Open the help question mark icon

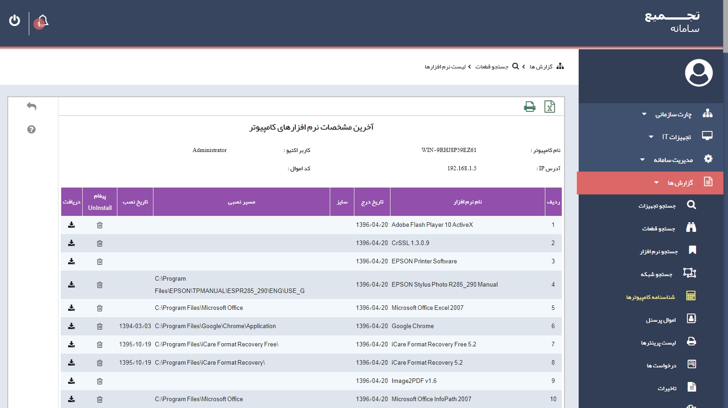click(32, 130)
